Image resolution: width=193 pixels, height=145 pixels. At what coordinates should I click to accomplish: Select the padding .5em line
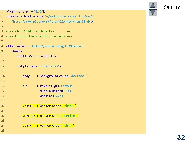click(x=53, y=96)
